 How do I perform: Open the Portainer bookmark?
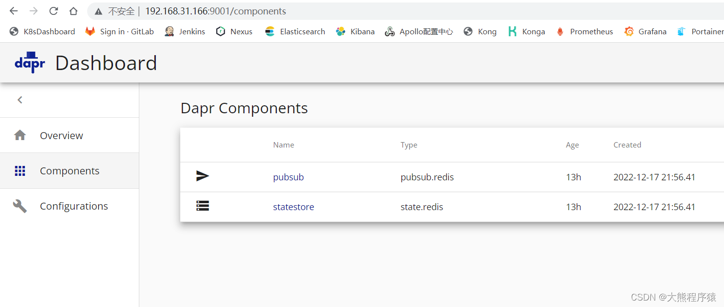click(708, 31)
